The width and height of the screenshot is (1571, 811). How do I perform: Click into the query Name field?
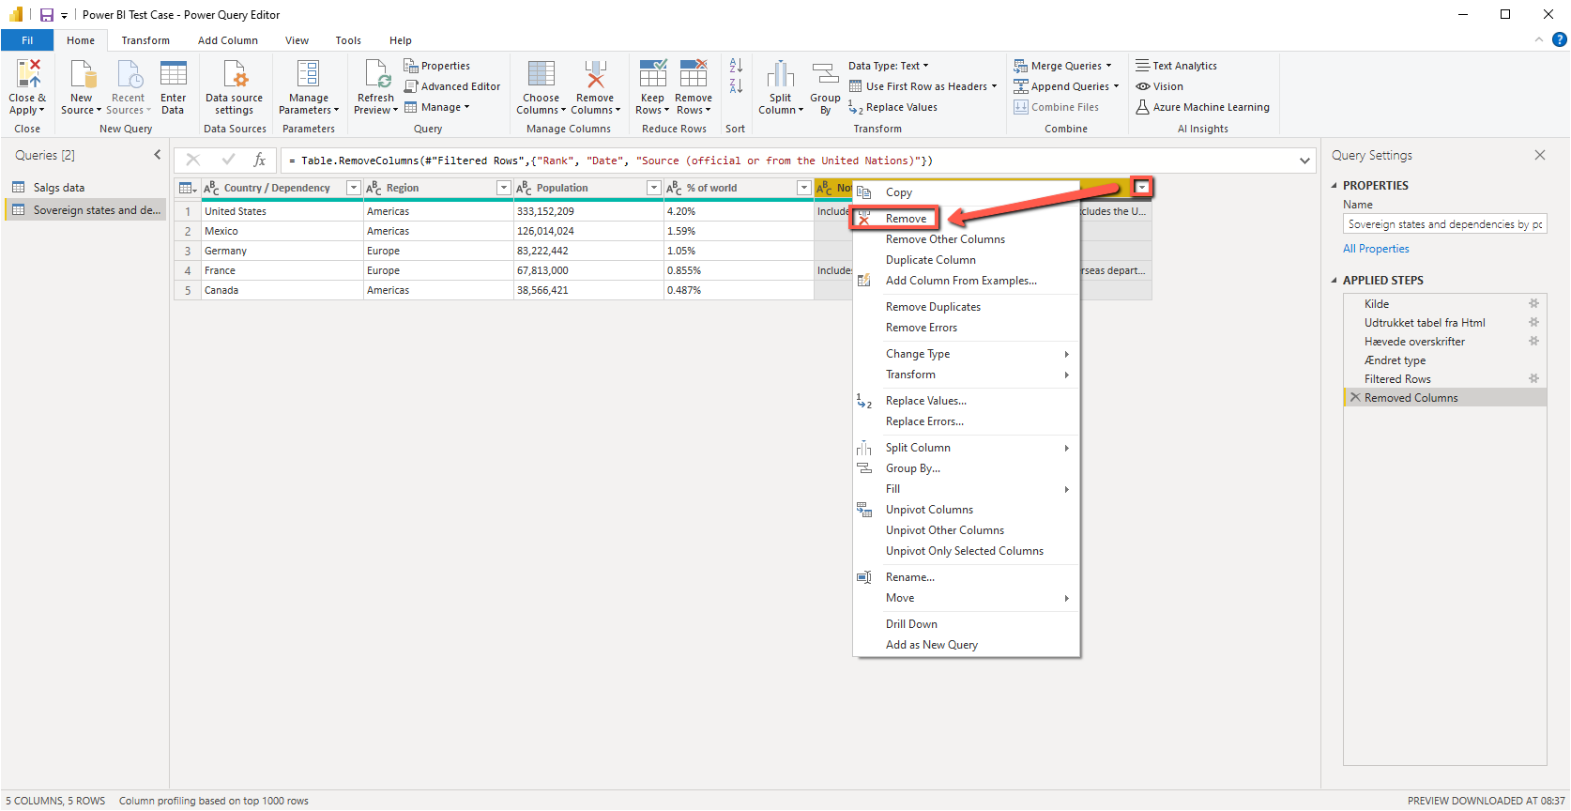pos(1444,224)
